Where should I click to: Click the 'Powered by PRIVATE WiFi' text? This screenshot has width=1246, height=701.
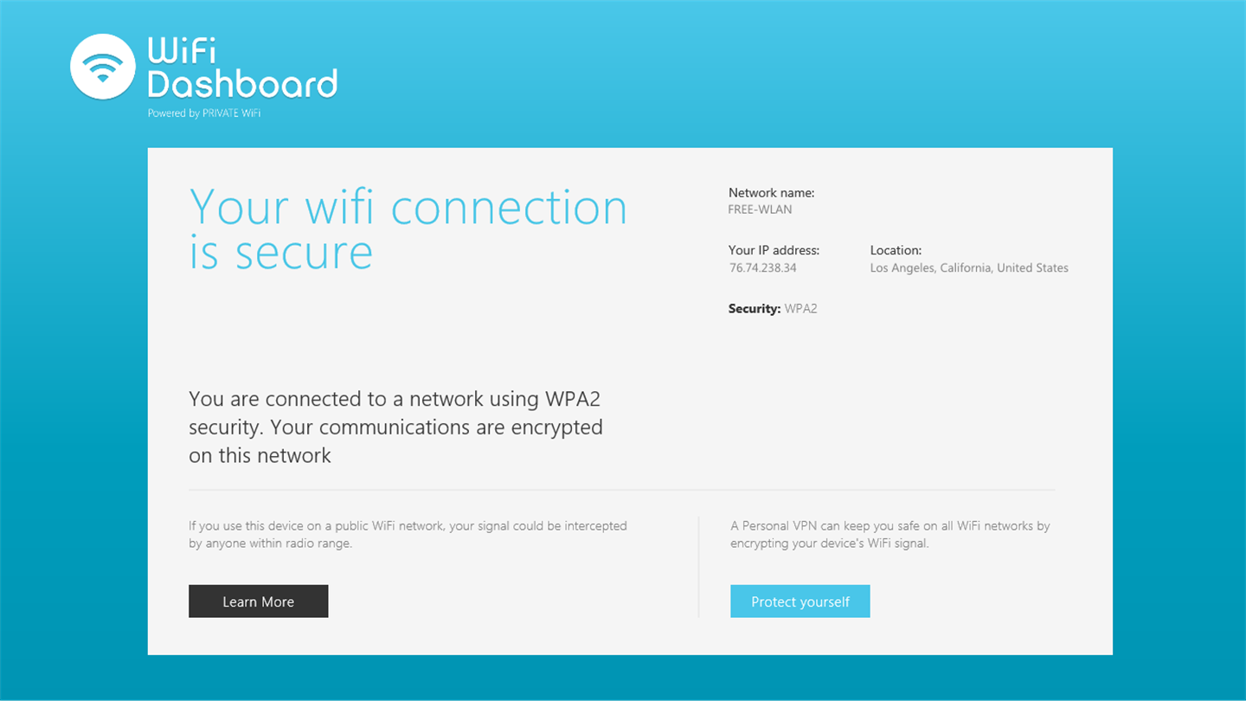point(203,113)
